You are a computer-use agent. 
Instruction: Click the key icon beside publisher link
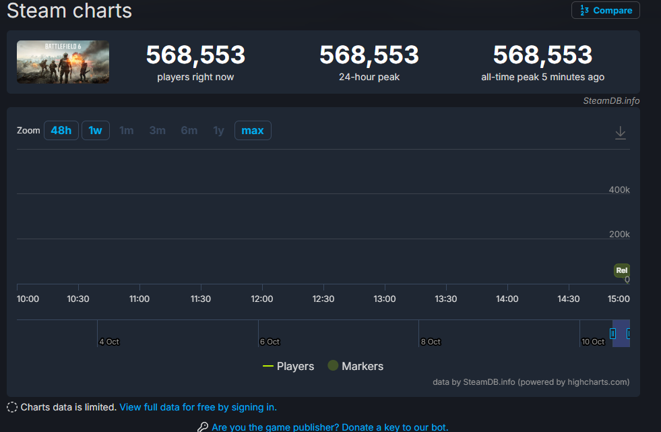point(203,427)
